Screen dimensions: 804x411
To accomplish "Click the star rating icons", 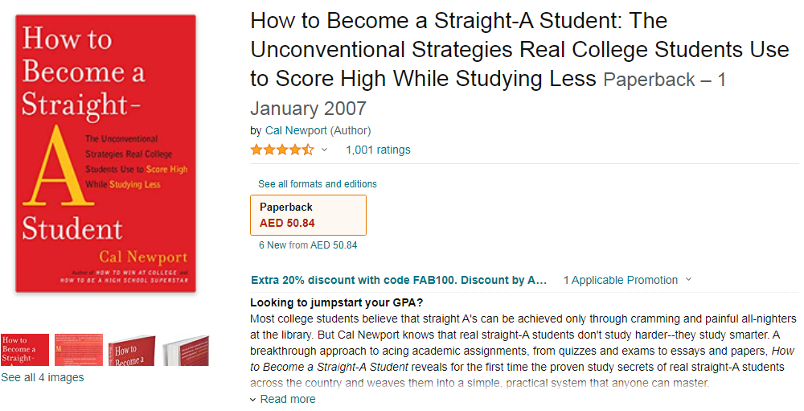I will click(x=281, y=150).
